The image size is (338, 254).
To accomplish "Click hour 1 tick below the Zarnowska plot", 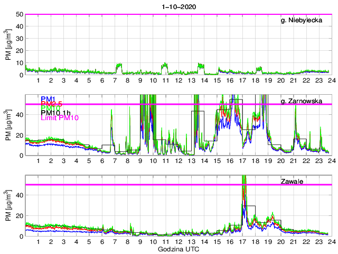I will [39, 161].
